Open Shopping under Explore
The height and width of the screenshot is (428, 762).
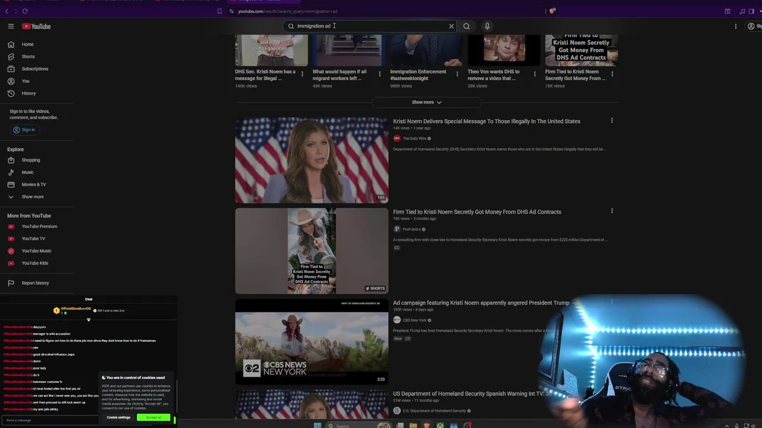pos(31,160)
